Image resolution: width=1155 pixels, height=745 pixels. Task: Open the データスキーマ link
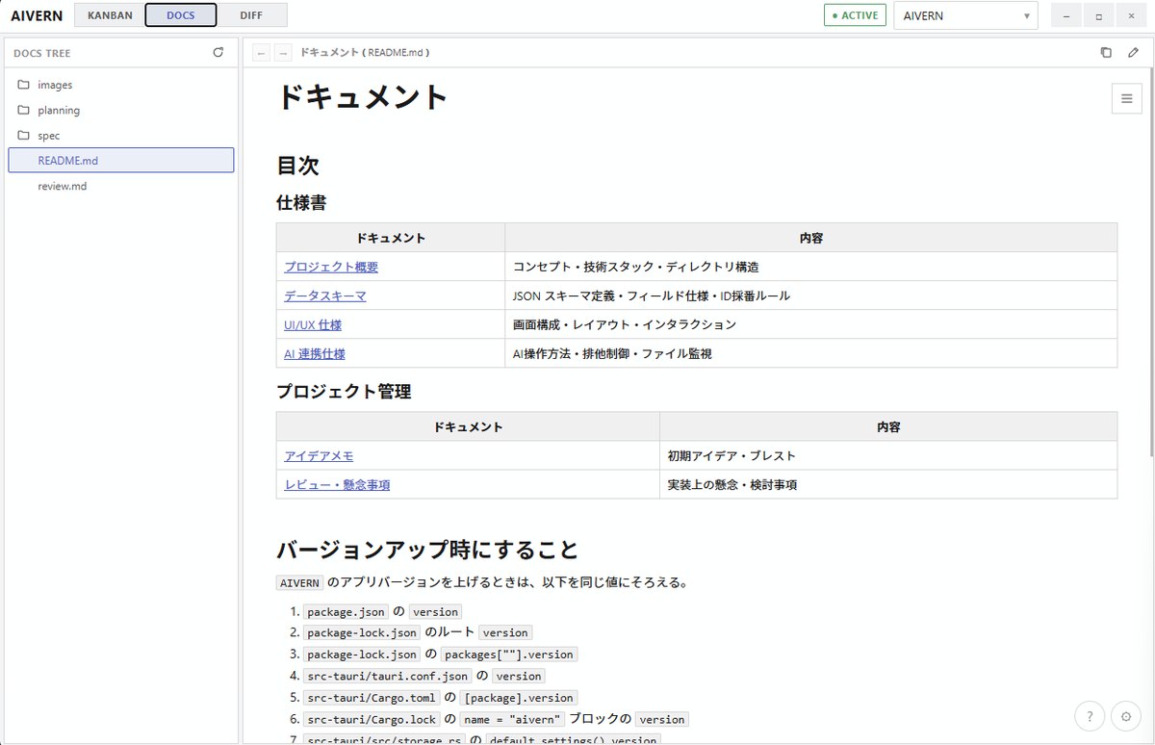pyautogui.click(x=325, y=295)
